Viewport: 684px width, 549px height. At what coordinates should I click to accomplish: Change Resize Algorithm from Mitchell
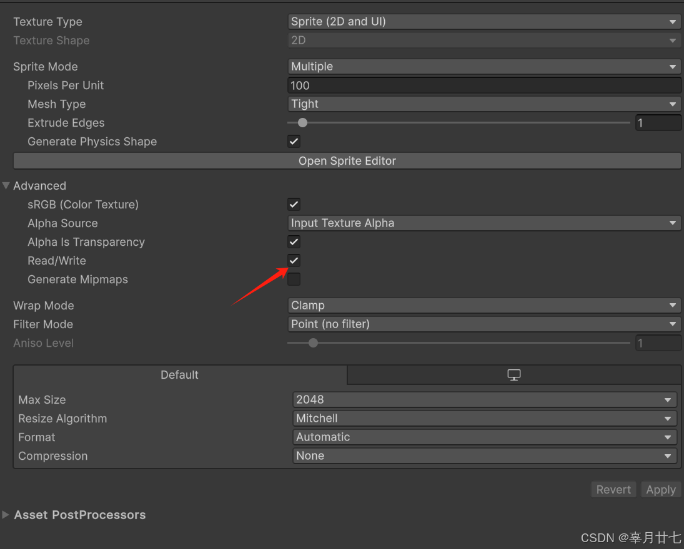(x=484, y=418)
